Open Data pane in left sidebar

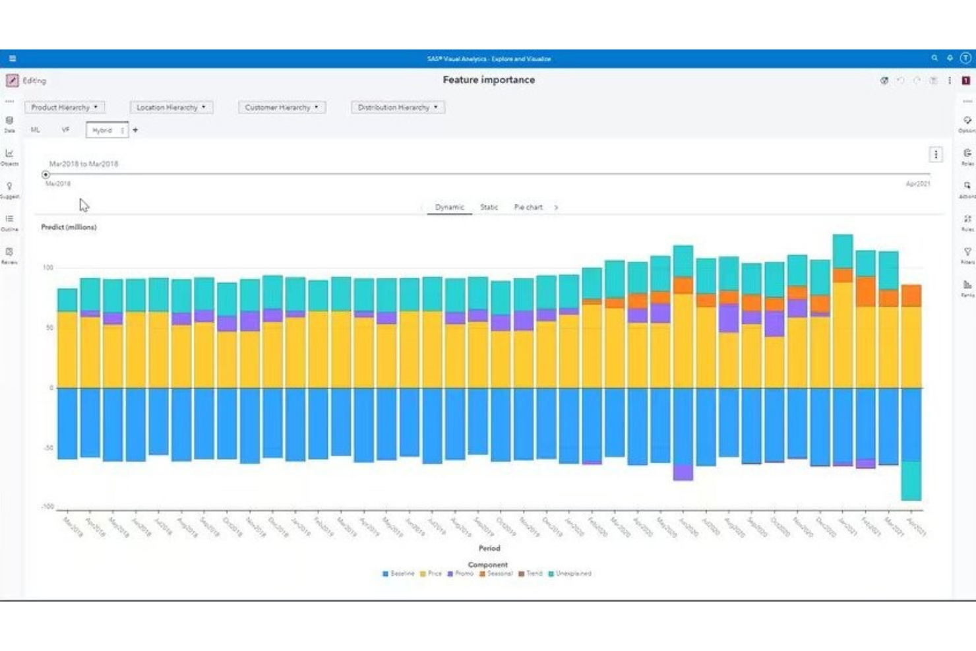[9, 124]
